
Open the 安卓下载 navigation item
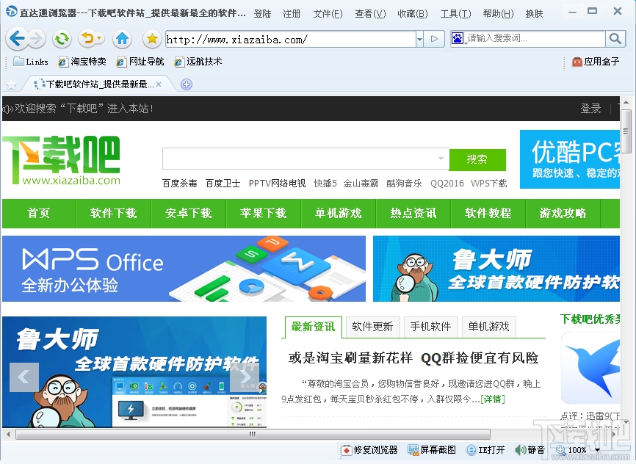189,214
